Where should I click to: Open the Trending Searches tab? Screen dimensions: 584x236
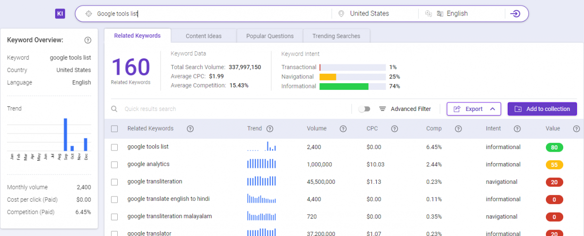pos(336,36)
